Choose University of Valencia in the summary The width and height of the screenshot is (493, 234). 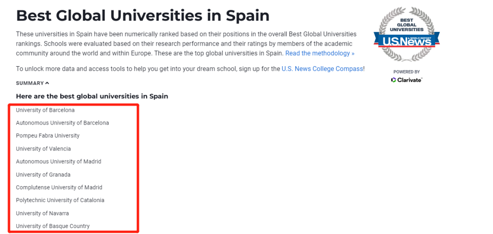[x=43, y=149]
